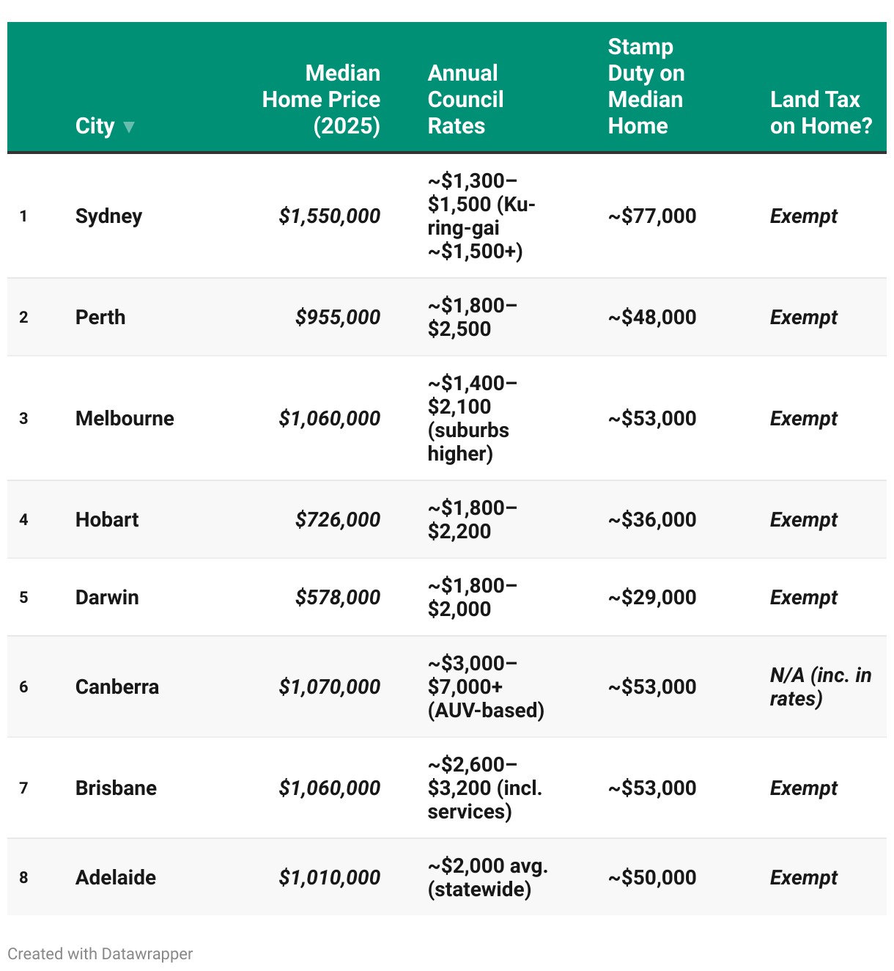Screen dimensions: 894x971
Task: Click Stamp Duty on Median Home header
Action: tap(646, 86)
